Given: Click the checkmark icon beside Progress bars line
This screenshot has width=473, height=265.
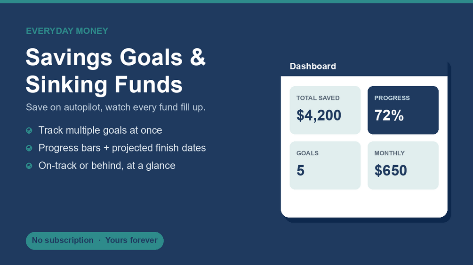Looking at the screenshot, I should tap(29, 148).
